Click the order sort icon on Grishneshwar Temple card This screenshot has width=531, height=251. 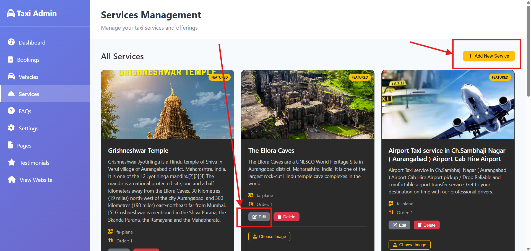click(110, 240)
